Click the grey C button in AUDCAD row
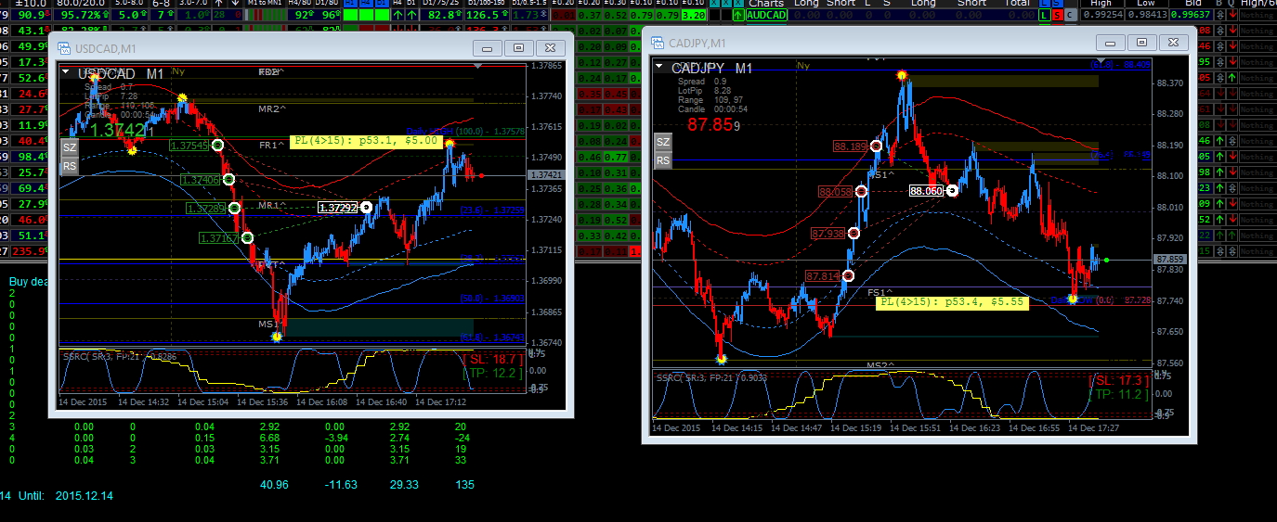This screenshot has height=522, width=1277. 1071,15
